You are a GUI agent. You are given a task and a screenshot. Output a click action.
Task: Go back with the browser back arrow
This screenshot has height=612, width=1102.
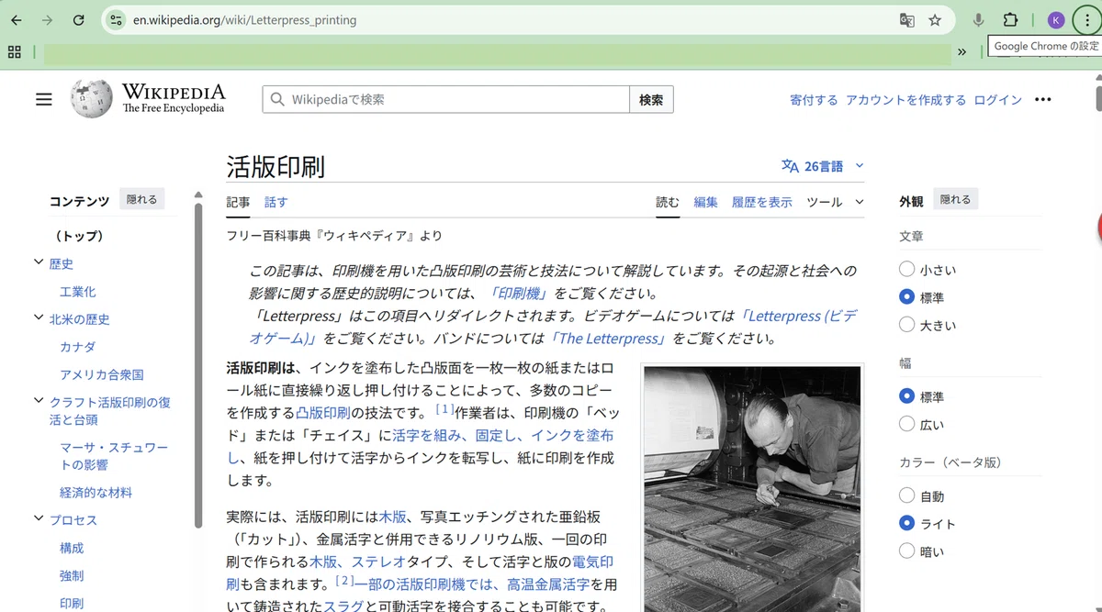coord(16,20)
